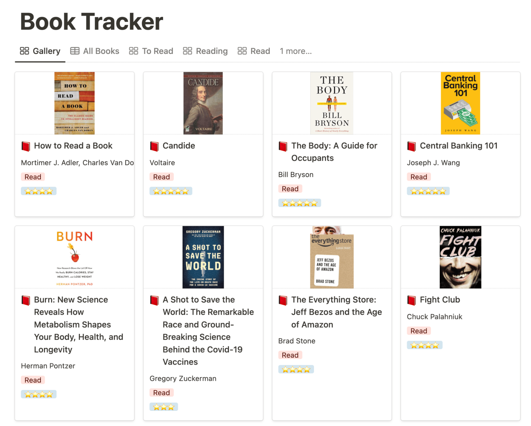
Task: Open the Fight Club cover thumbnail
Action: [x=460, y=257]
